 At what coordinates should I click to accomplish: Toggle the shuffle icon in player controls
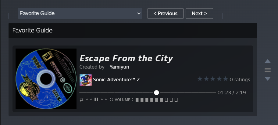tap(81, 100)
